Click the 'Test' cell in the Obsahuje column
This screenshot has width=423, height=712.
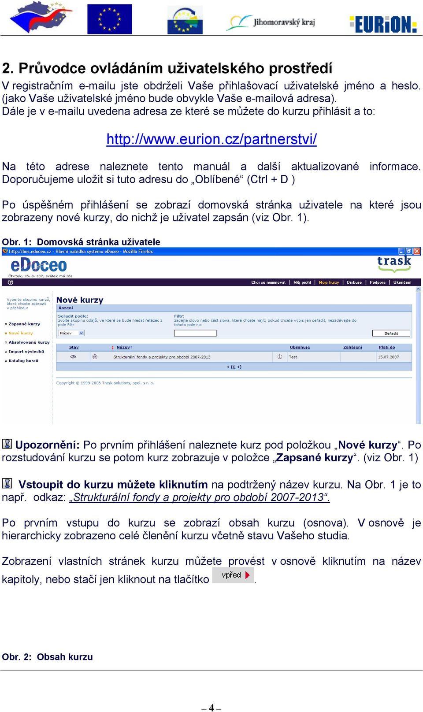pyautogui.click(x=293, y=357)
